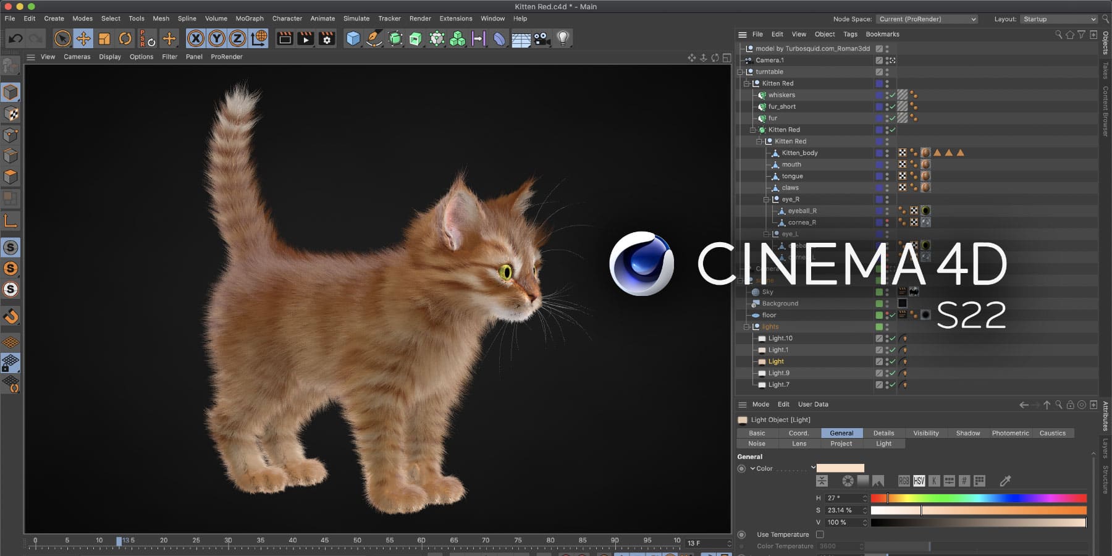
Task: Enable Make Editable in the left palette
Action: (x=11, y=66)
